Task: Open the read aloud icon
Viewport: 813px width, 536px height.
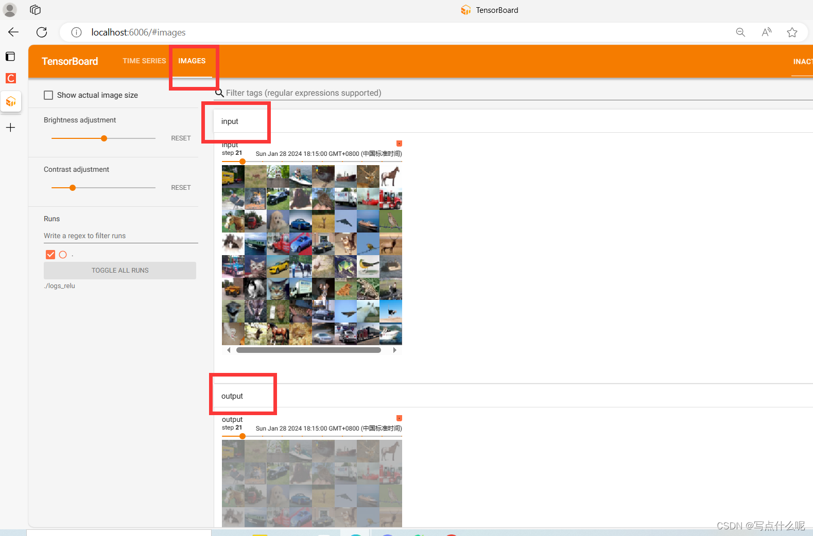Action: pos(767,32)
